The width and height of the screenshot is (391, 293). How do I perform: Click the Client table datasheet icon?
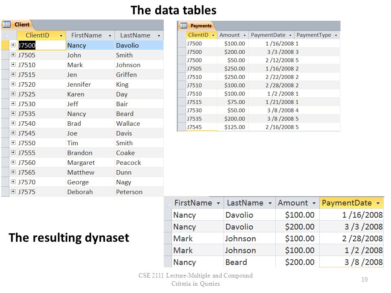point(7,24)
